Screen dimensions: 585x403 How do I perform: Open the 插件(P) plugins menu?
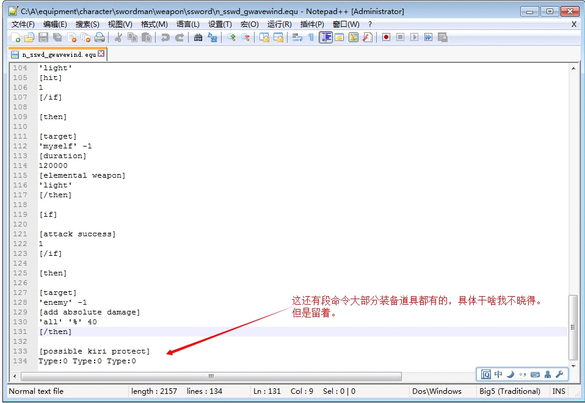click(x=312, y=24)
